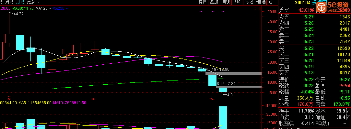Toggle the 自选 watchlist button

point(261,2)
